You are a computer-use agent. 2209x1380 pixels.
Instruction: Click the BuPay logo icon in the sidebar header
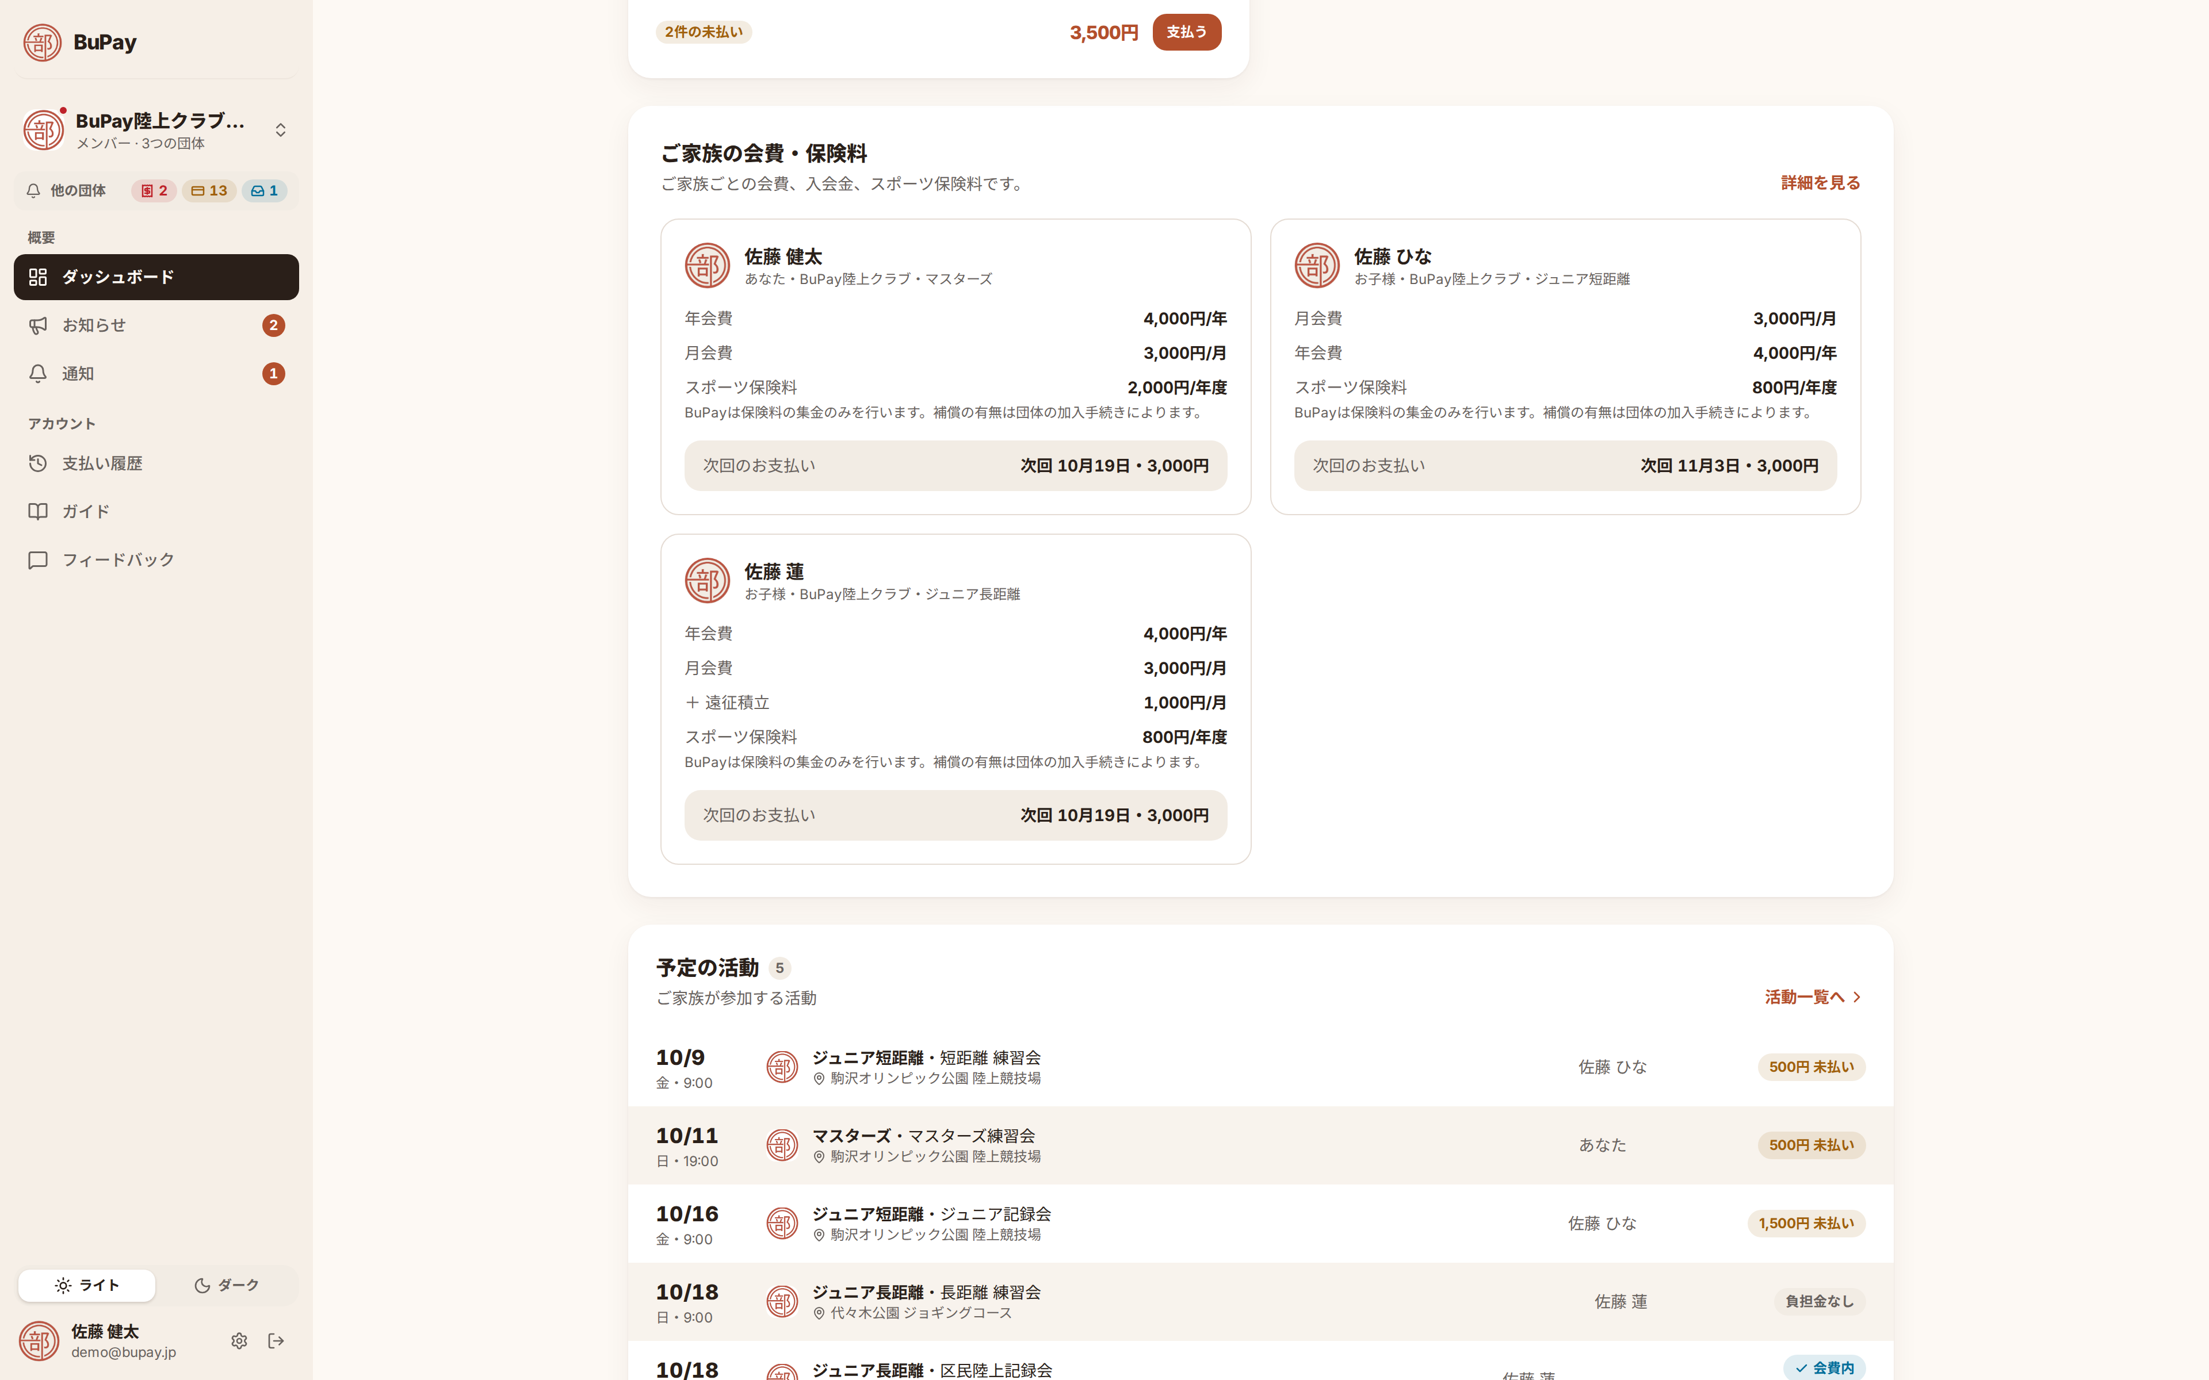(42, 42)
